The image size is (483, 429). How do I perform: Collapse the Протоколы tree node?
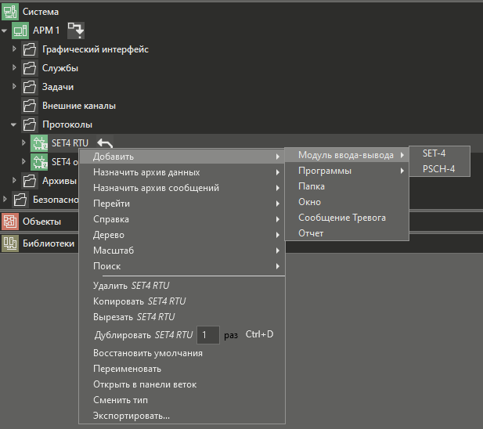[14, 124]
